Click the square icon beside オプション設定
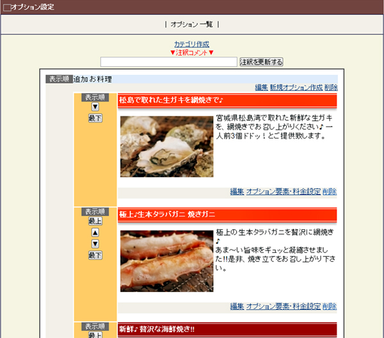 [7, 8]
